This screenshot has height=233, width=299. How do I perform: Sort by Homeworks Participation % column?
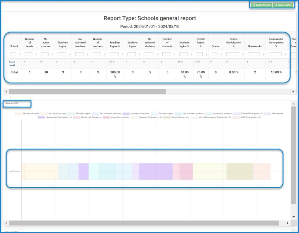285,54
